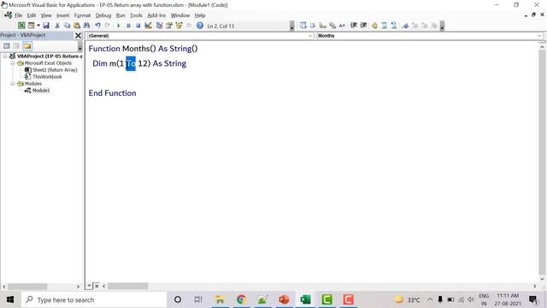This screenshot has height=308, width=547.
Task: Expand the Standard toolbar options arrow
Action: point(292,26)
